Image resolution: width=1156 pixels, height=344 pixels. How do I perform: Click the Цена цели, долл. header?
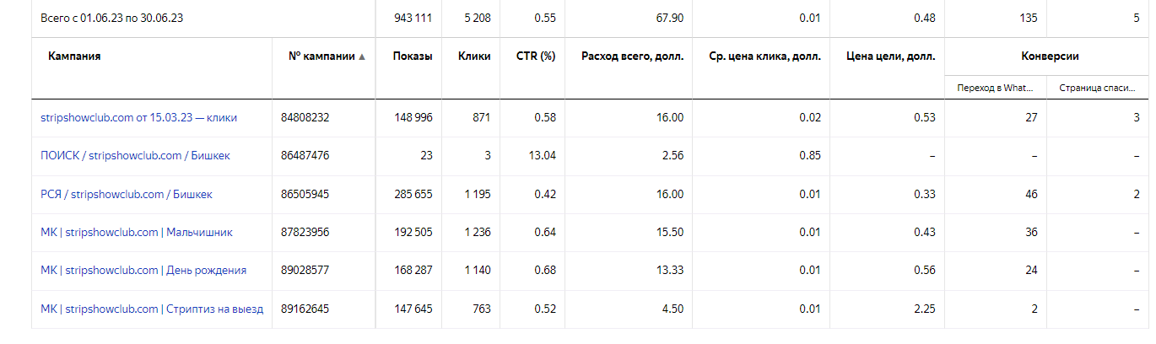pos(891,56)
